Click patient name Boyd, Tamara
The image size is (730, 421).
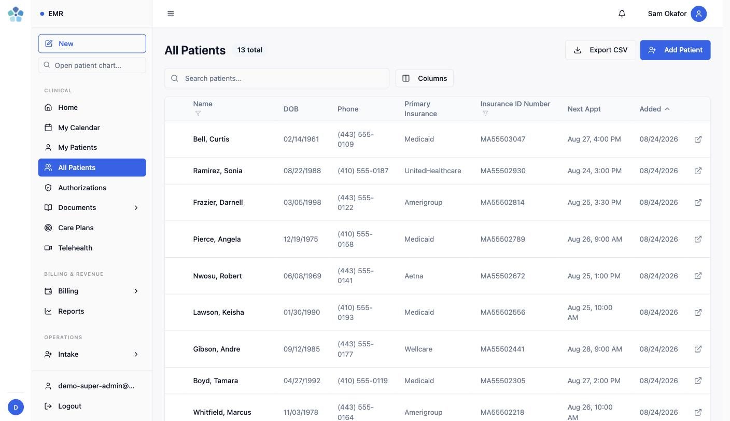(x=215, y=381)
